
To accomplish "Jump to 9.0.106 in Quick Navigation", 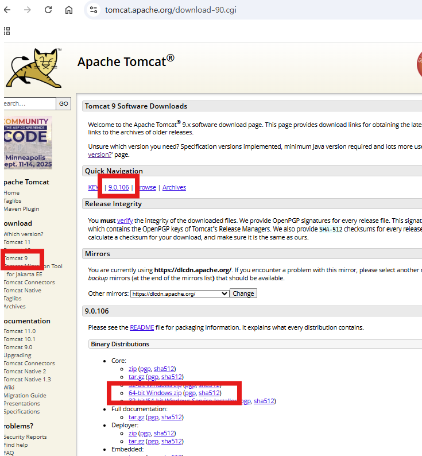I will click(x=118, y=187).
